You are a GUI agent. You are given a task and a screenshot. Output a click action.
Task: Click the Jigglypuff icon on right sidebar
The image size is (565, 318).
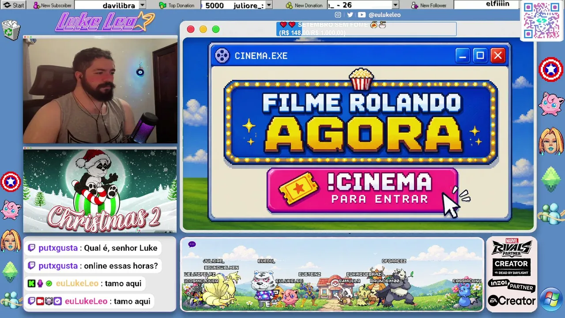point(551,104)
